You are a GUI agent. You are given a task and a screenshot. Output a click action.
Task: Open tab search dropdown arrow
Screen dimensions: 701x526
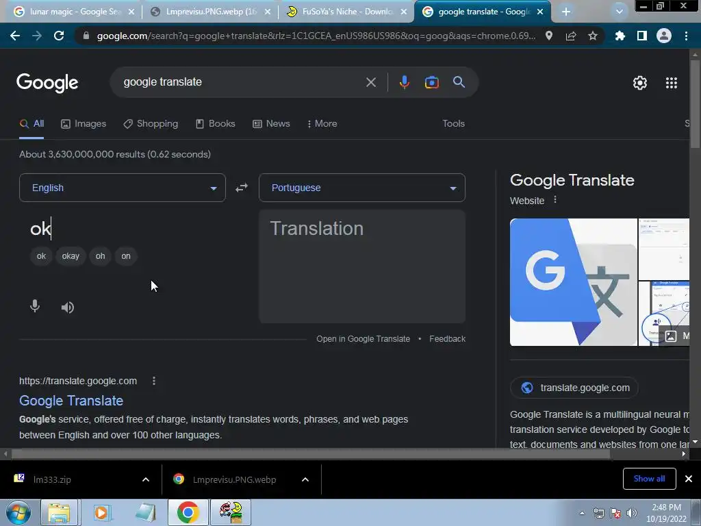[619, 12]
